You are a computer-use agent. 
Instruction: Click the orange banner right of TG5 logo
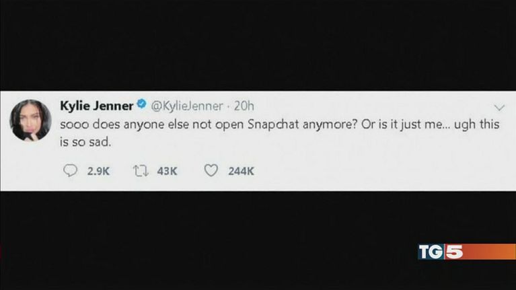pyautogui.click(x=491, y=252)
